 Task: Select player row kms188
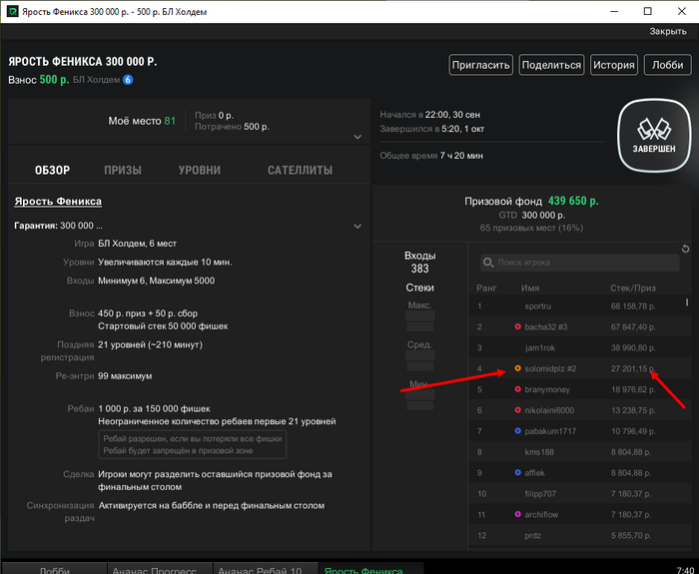coord(579,452)
